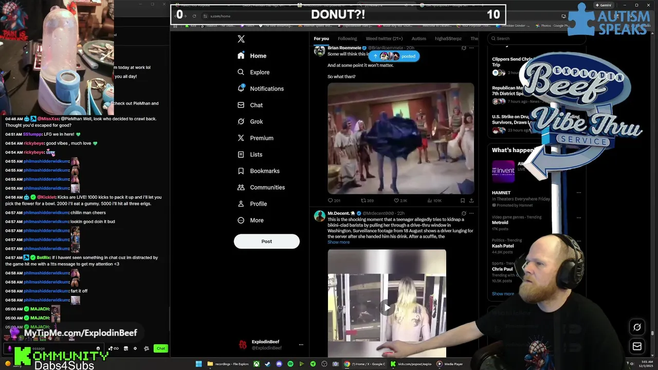Switch to Weed twitter (21+) tab
Screen dimensions: 658x370
pyautogui.click(x=384, y=39)
